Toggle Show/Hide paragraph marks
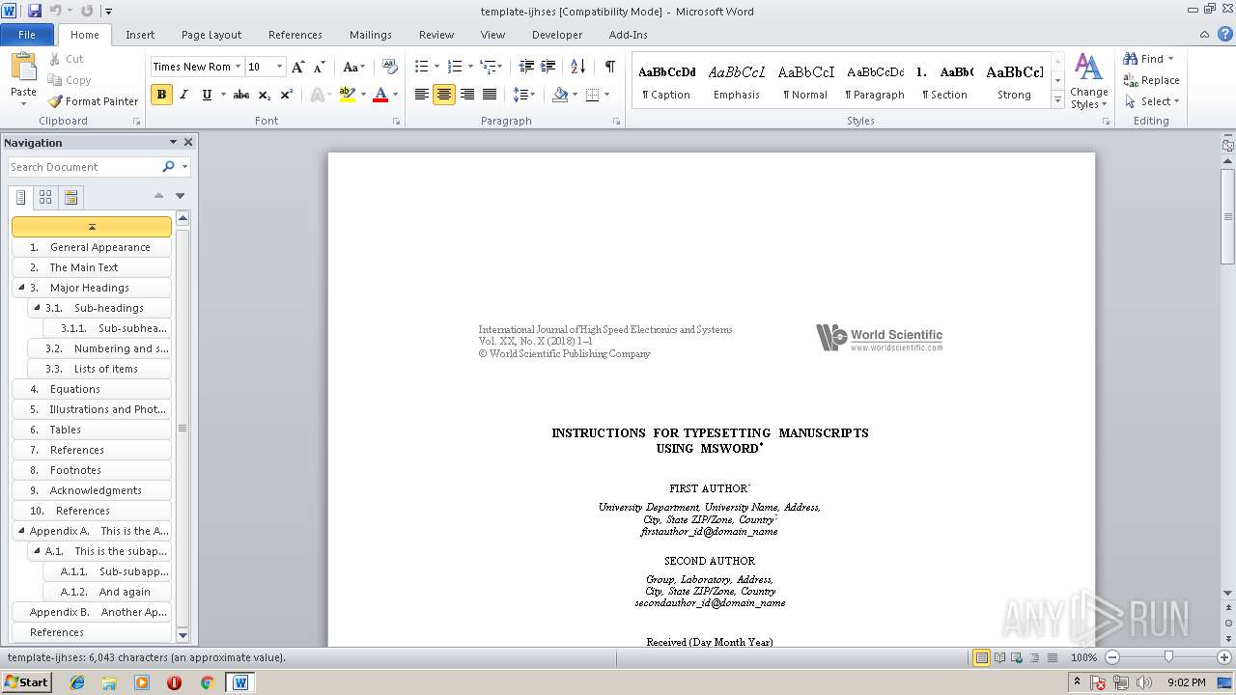 (609, 67)
